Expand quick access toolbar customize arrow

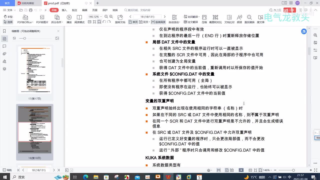coord(45,10)
